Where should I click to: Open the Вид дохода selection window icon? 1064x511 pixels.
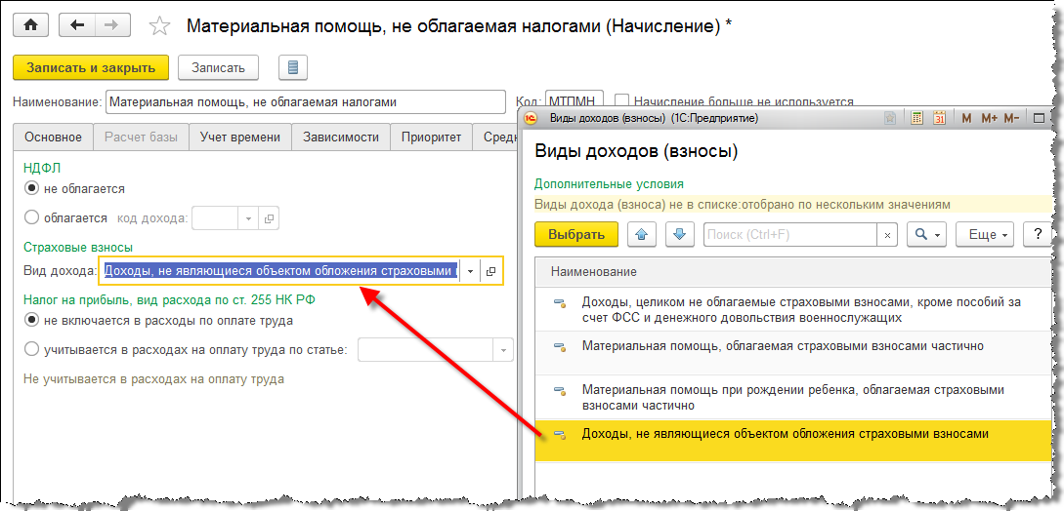(x=491, y=271)
